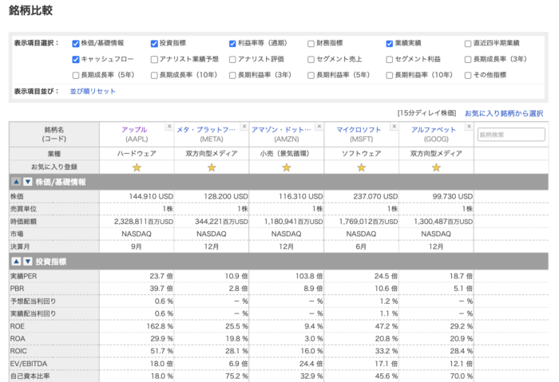
Task: Remove メタ・プラットフォームズ column with its X button
Action: pyautogui.click(x=244, y=126)
